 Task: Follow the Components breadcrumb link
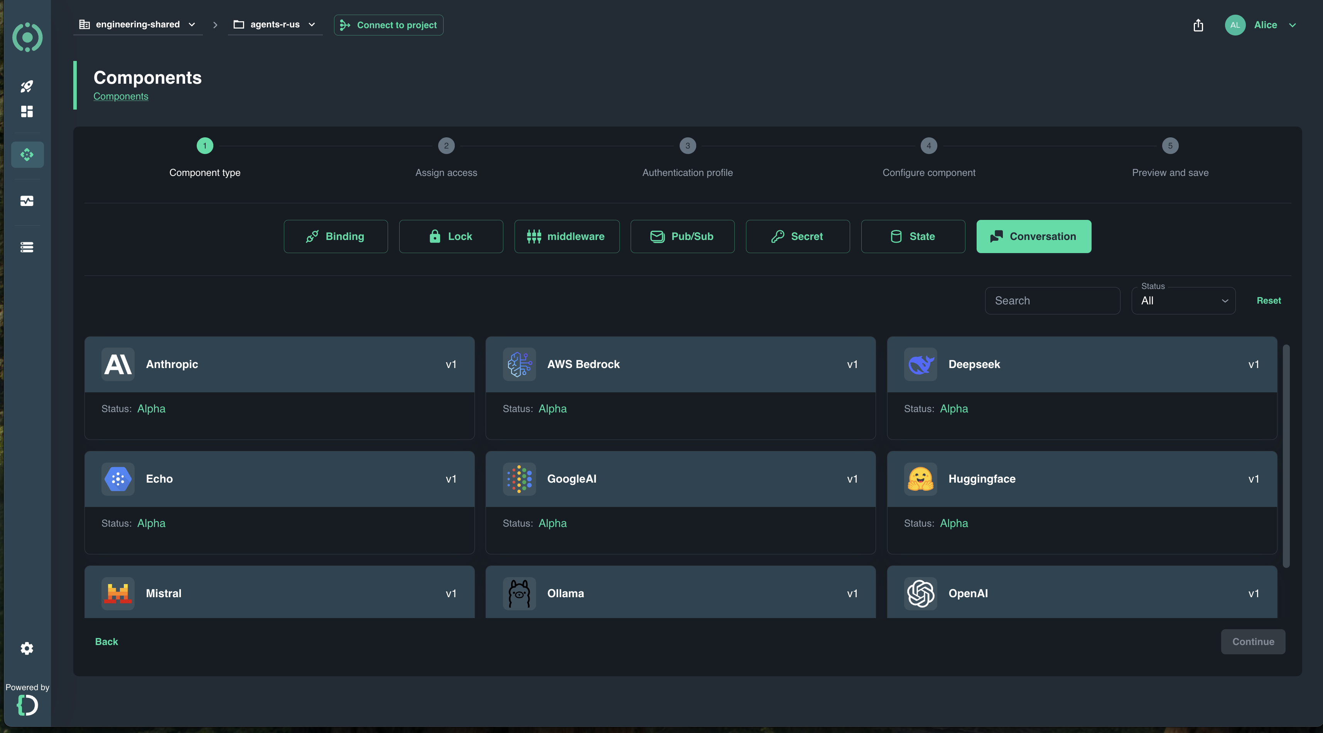(121, 96)
